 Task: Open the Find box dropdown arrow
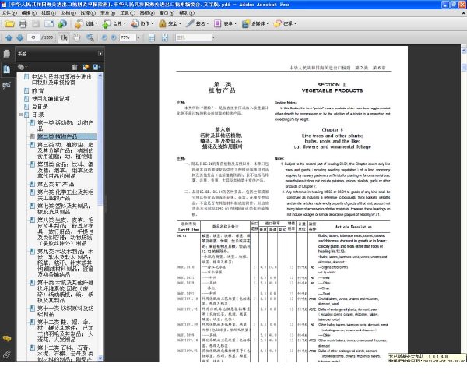point(213,37)
